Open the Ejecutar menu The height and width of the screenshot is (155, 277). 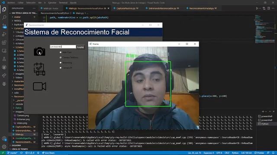coord(52,3)
